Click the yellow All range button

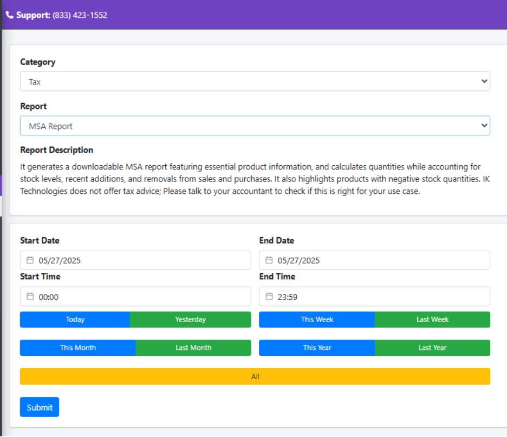255,376
